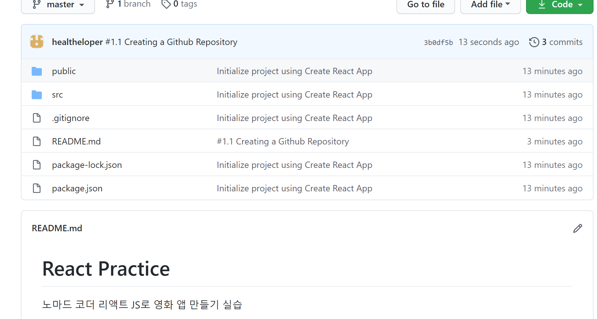597x319 pixels.
Task: Click the git branch icon in master button
Action: point(36,4)
